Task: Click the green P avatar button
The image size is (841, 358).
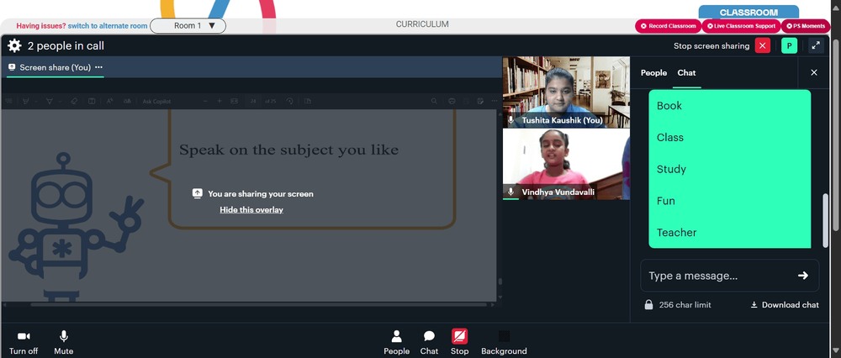Action: point(789,45)
